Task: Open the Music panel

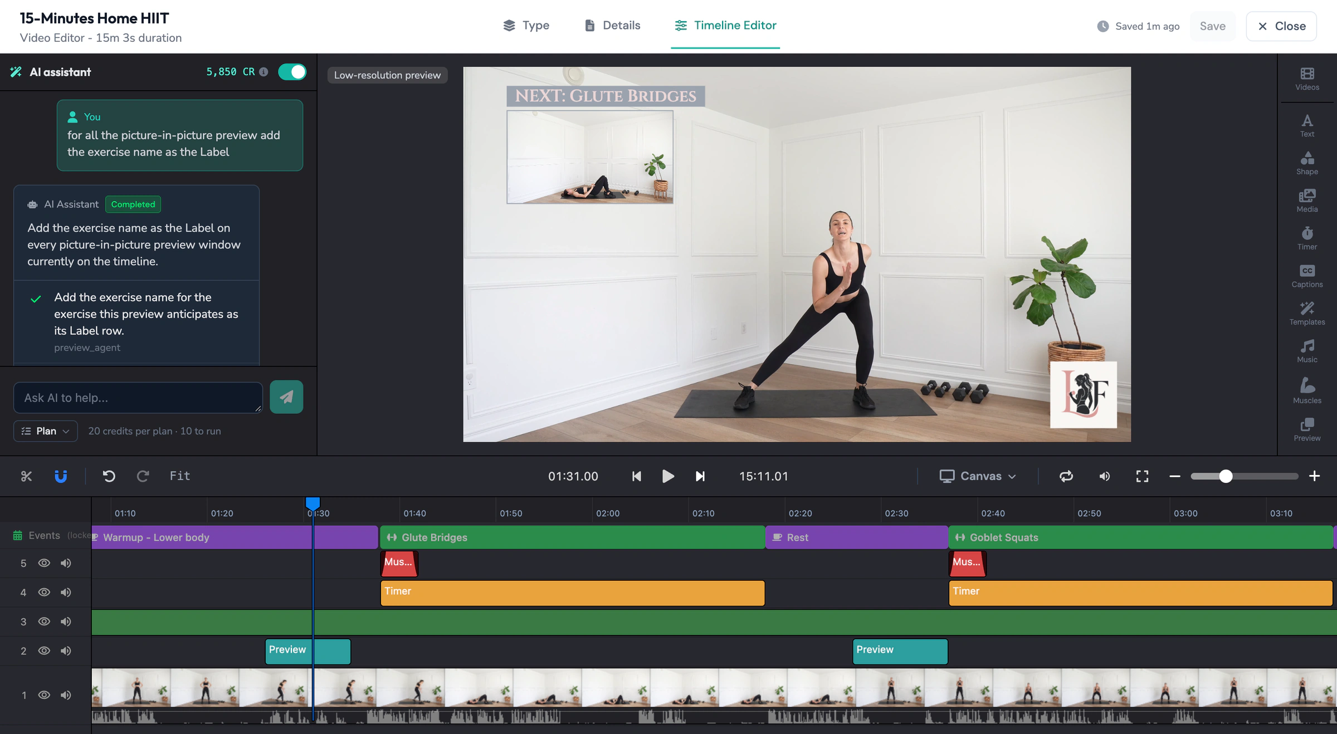Action: click(1306, 351)
